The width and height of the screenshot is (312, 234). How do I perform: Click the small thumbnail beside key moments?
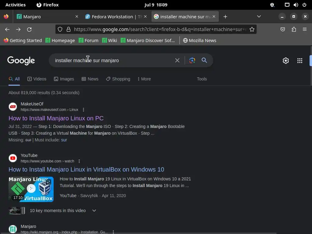tap(17, 211)
